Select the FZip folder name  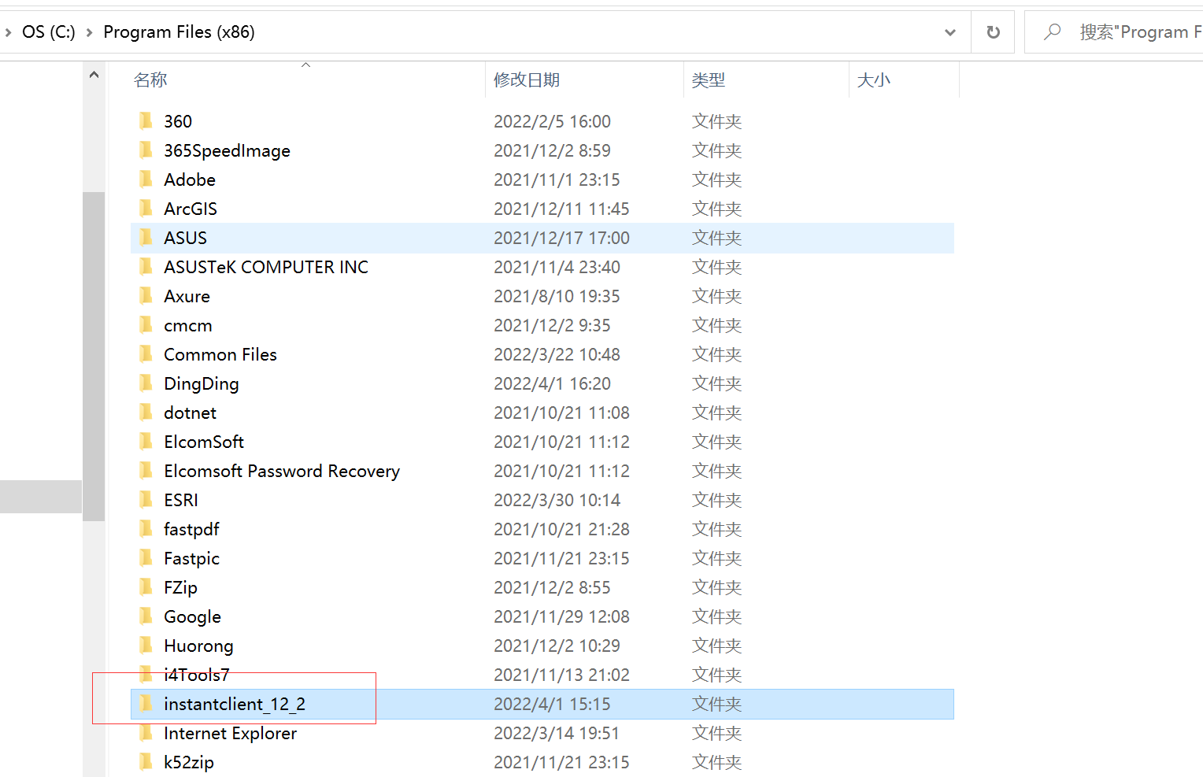coord(181,587)
